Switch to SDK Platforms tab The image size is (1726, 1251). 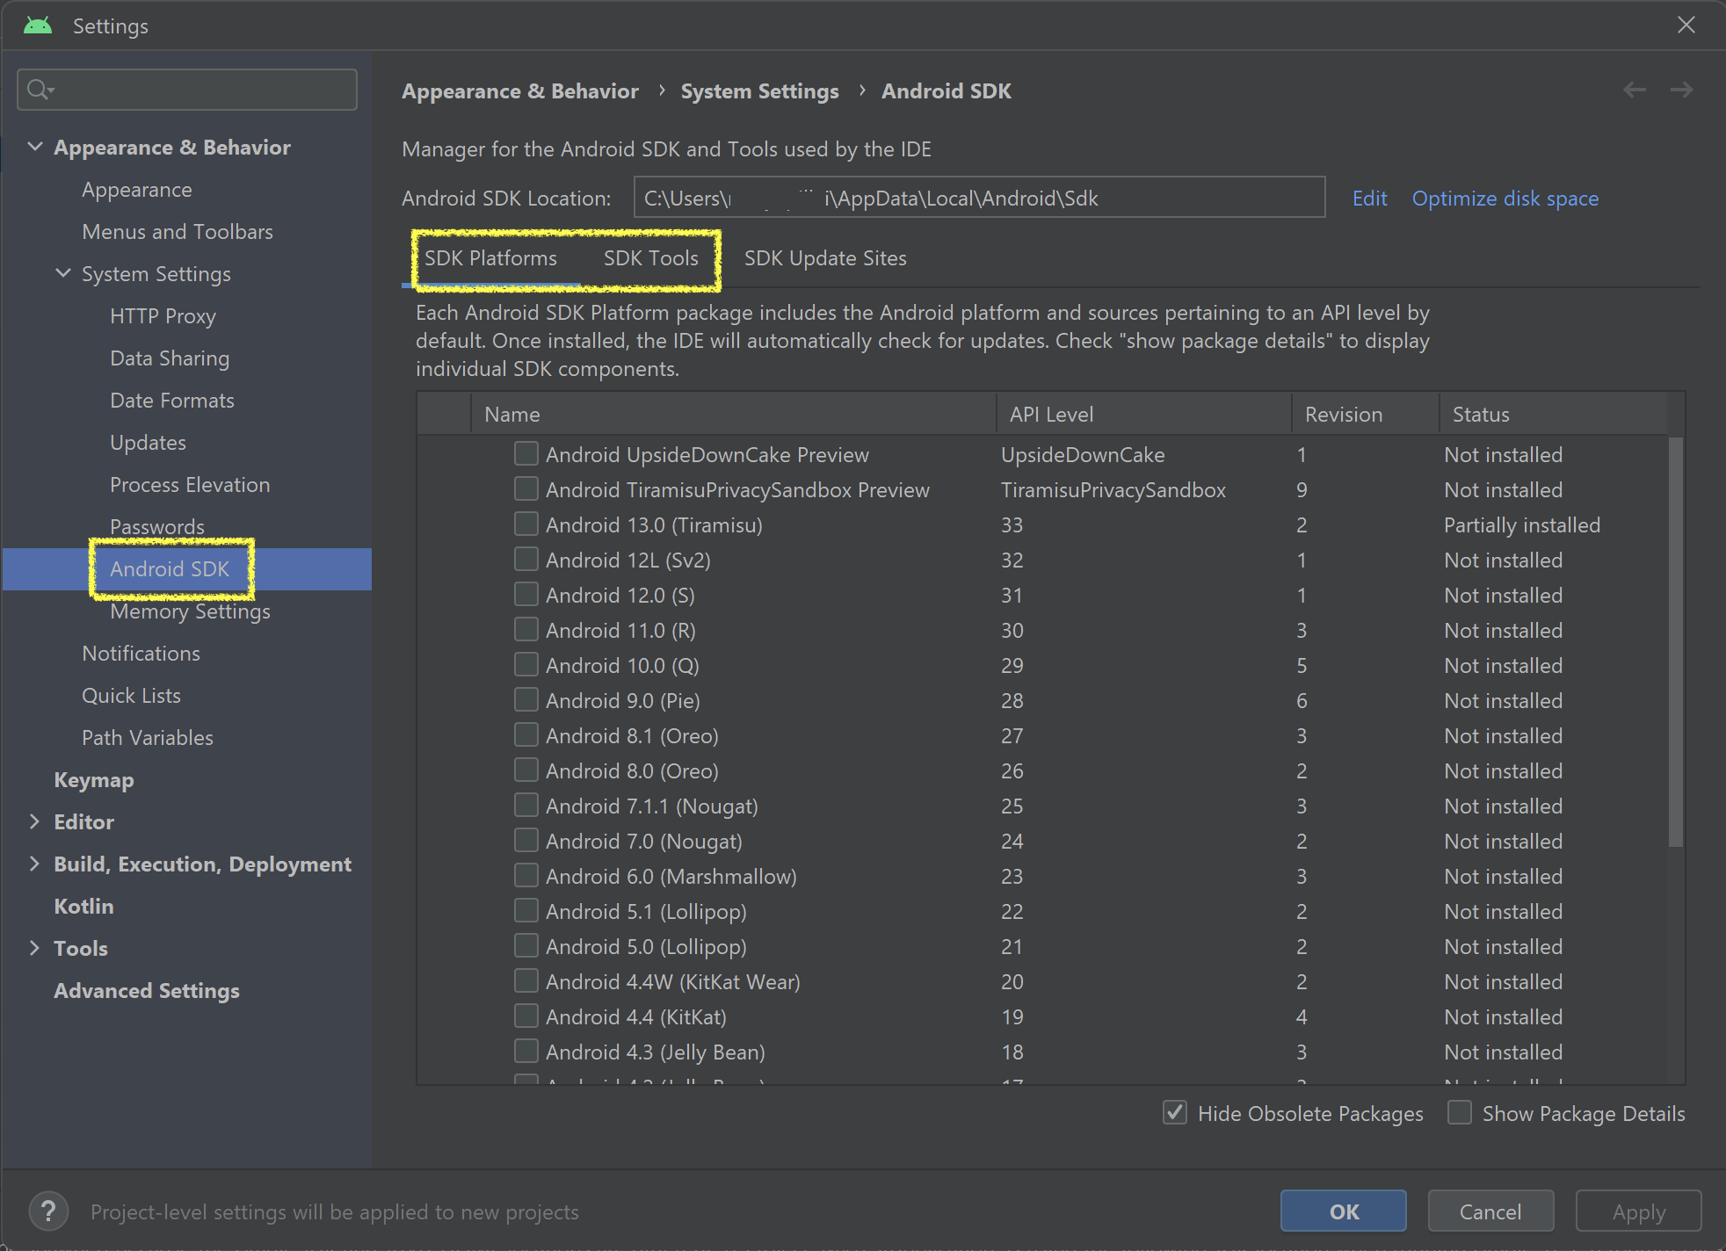coord(490,258)
